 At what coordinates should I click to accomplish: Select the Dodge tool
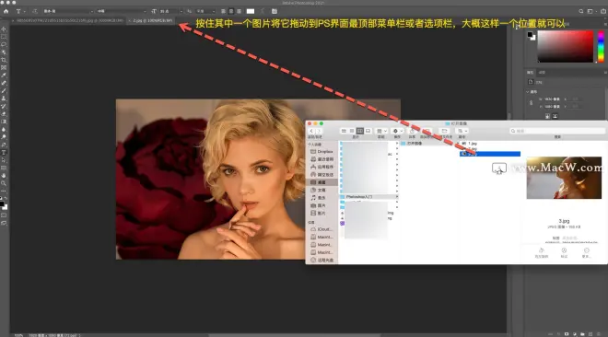pyautogui.click(x=4, y=137)
